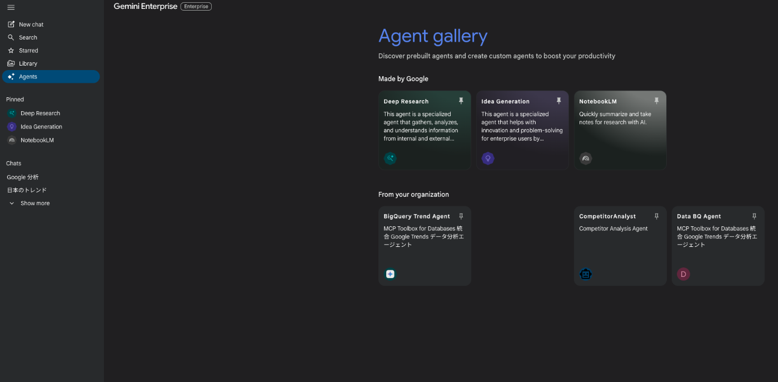This screenshot has height=382, width=778.
Task: Open pinned Deep Research agent label
Action: (x=40, y=113)
